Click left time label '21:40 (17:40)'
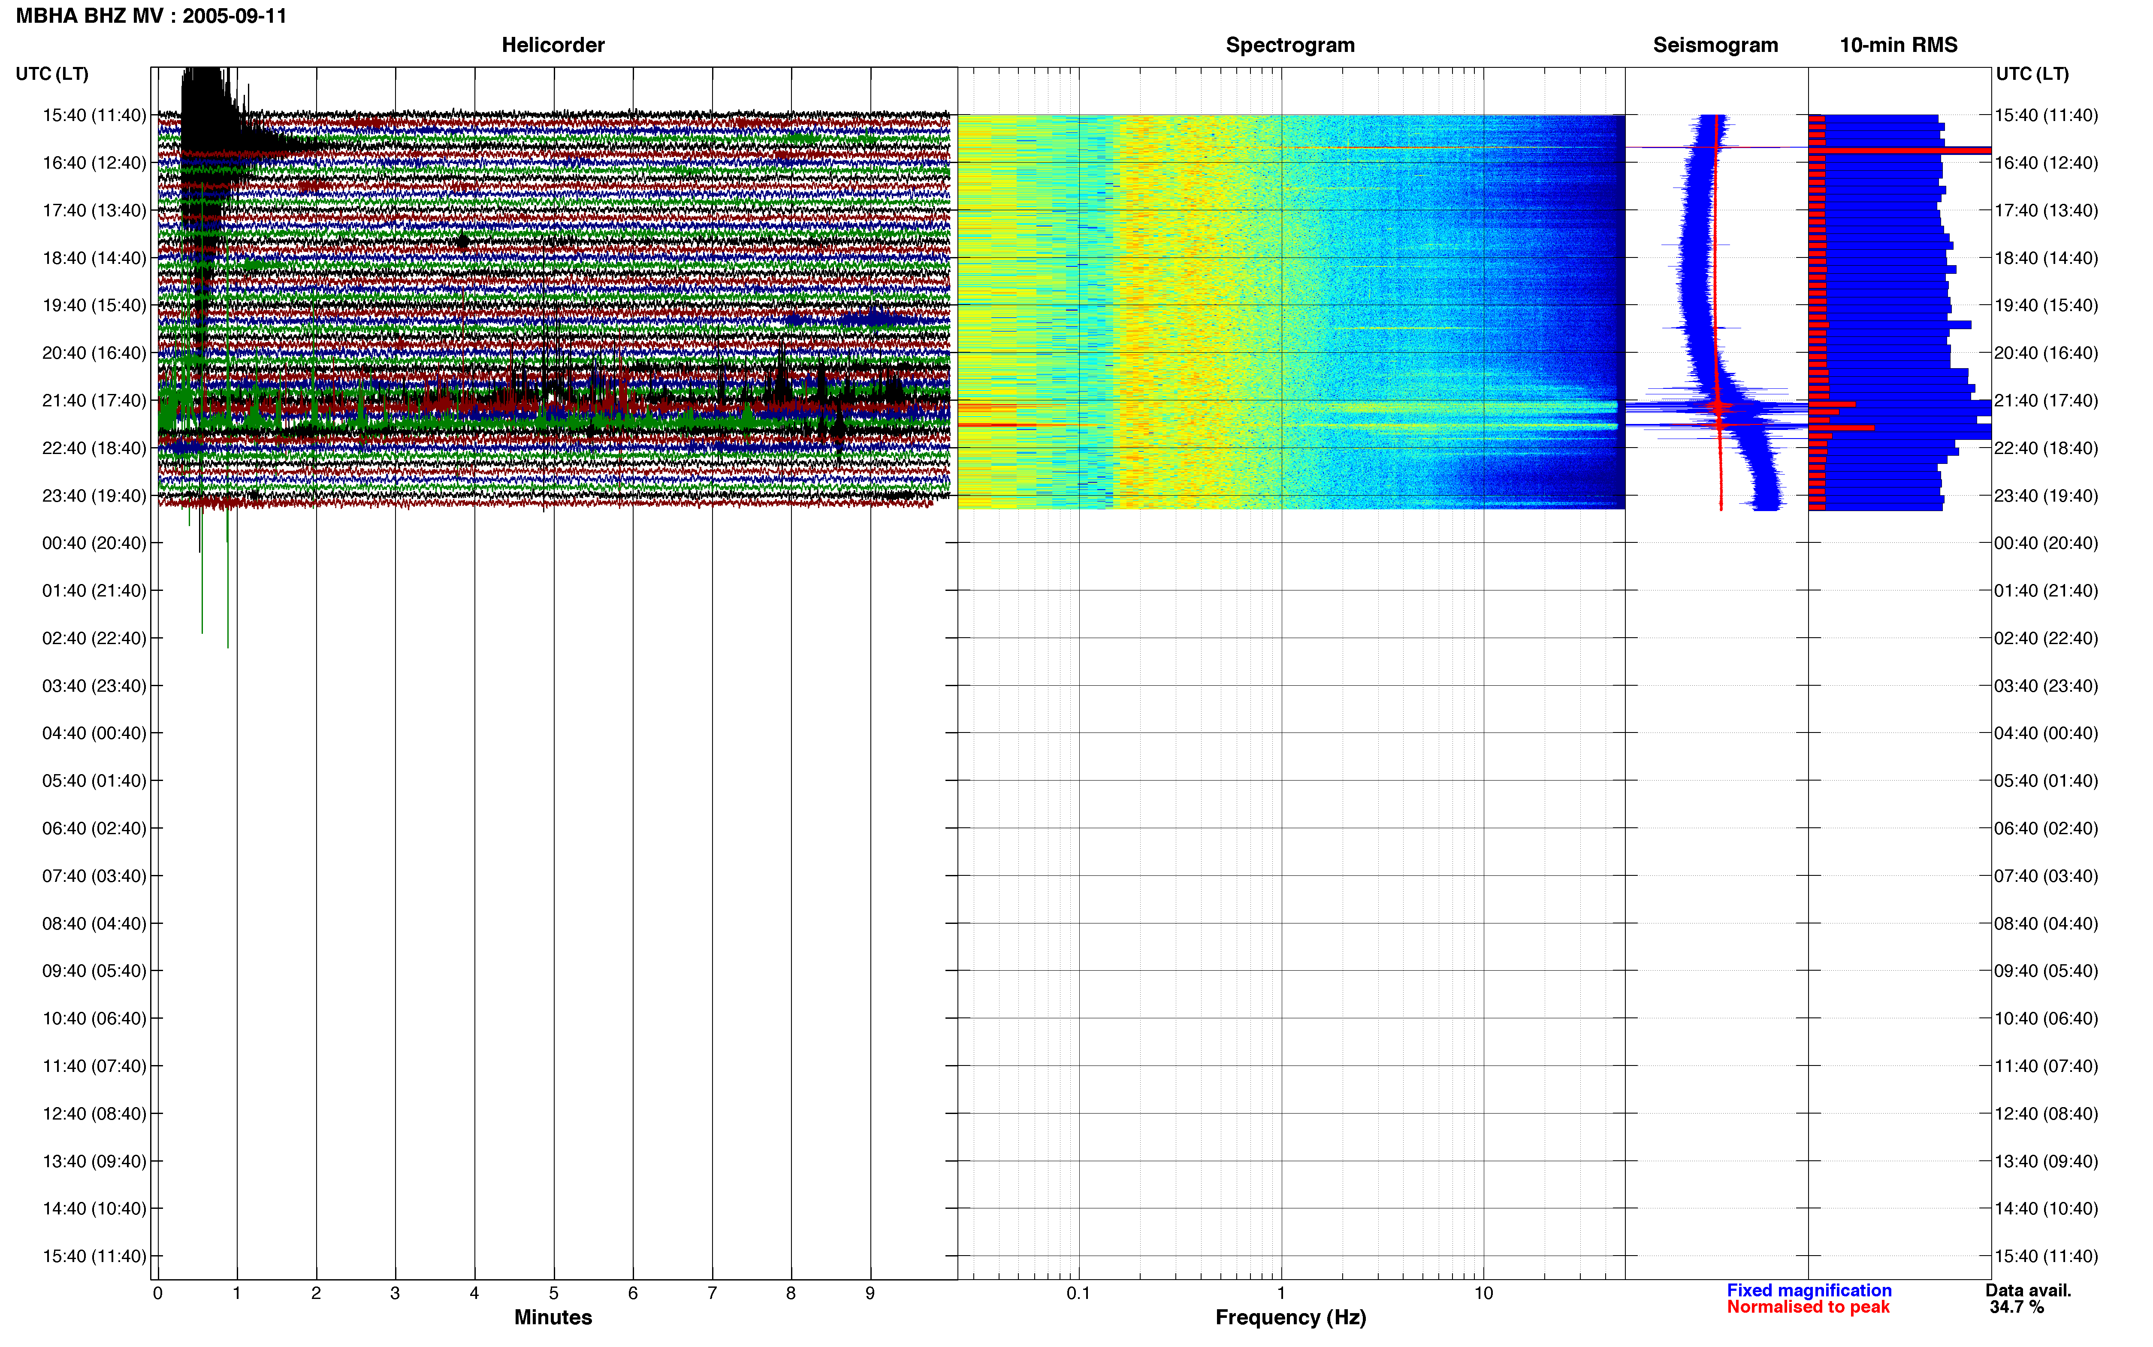This screenshot has width=2153, height=1347. tap(94, 401)
